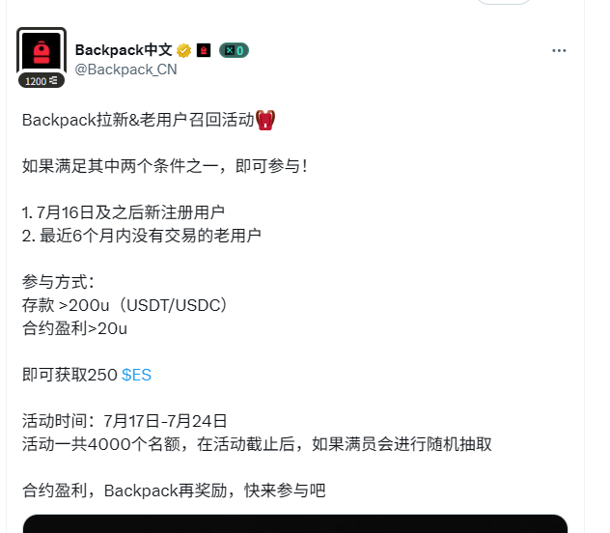Image resolution: width=610 pixels, height=533 pixels.
Task: Click the closing line 快来参与吧
Action: pyautogui.click(x=174, y=491)
